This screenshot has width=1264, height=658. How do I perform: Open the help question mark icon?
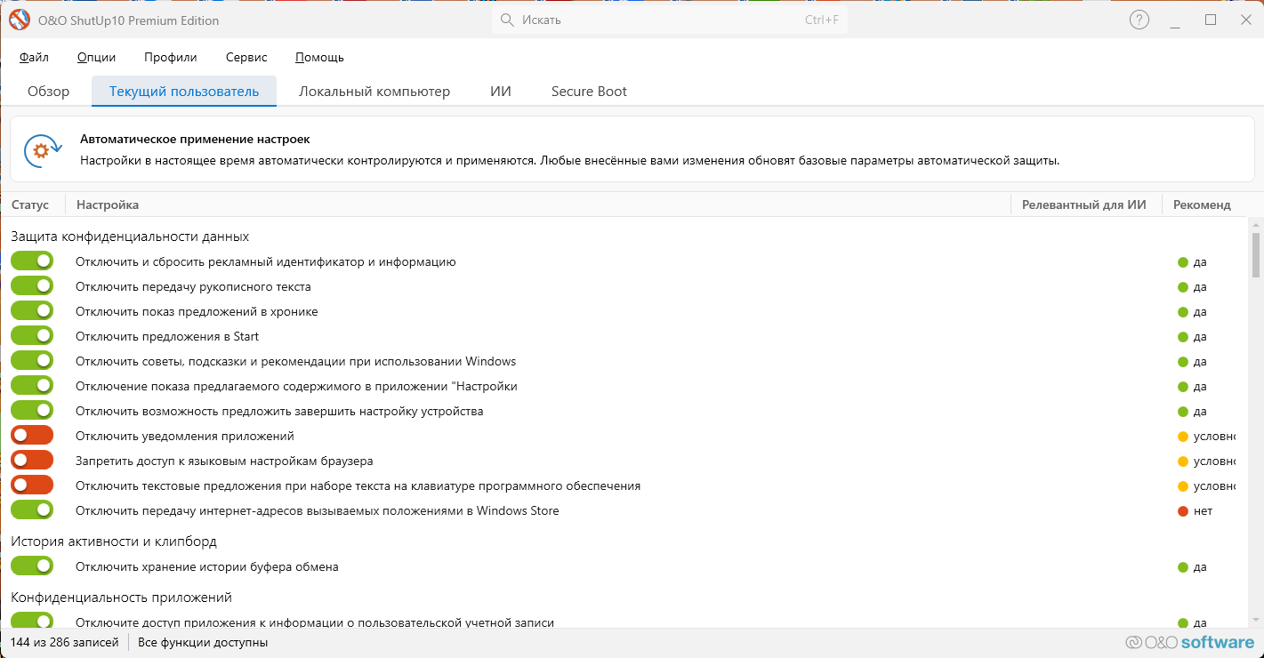pyautogui.click(x=1139, y=20)
